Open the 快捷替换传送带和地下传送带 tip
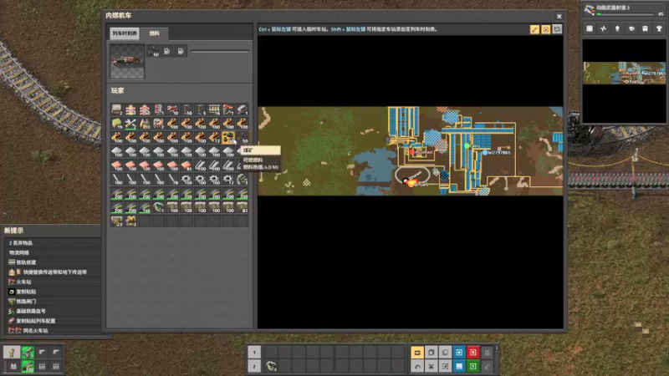 pos(53,272)
